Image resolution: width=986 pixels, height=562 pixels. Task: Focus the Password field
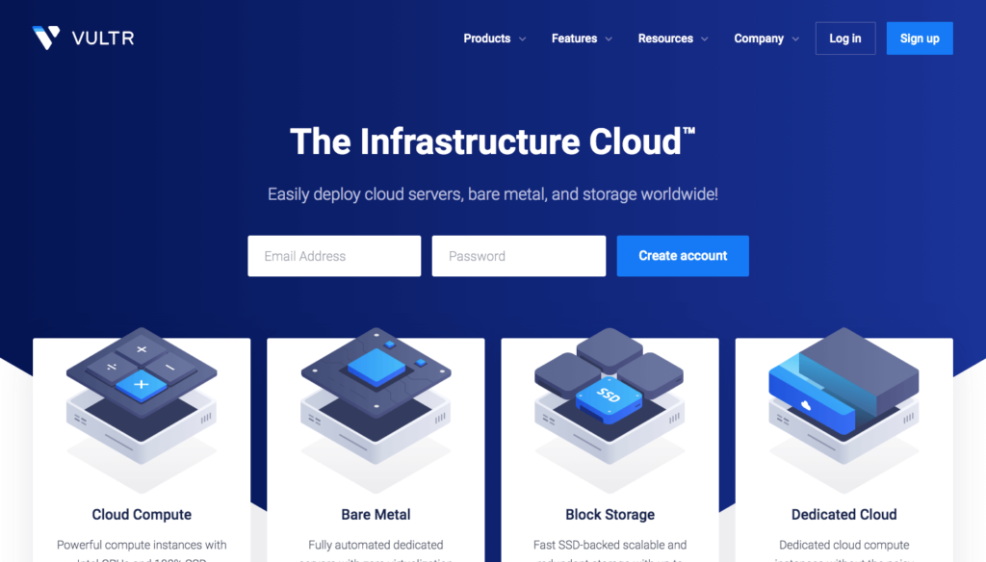pyautogui.click(x=519, y=256)
